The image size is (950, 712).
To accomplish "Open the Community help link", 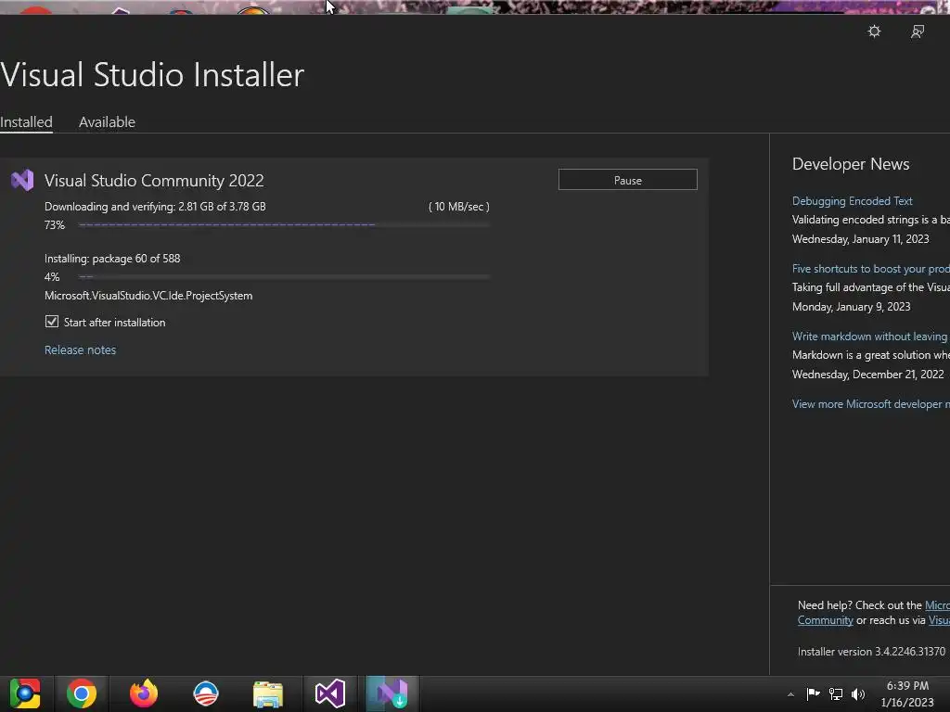I will point(825,620).
